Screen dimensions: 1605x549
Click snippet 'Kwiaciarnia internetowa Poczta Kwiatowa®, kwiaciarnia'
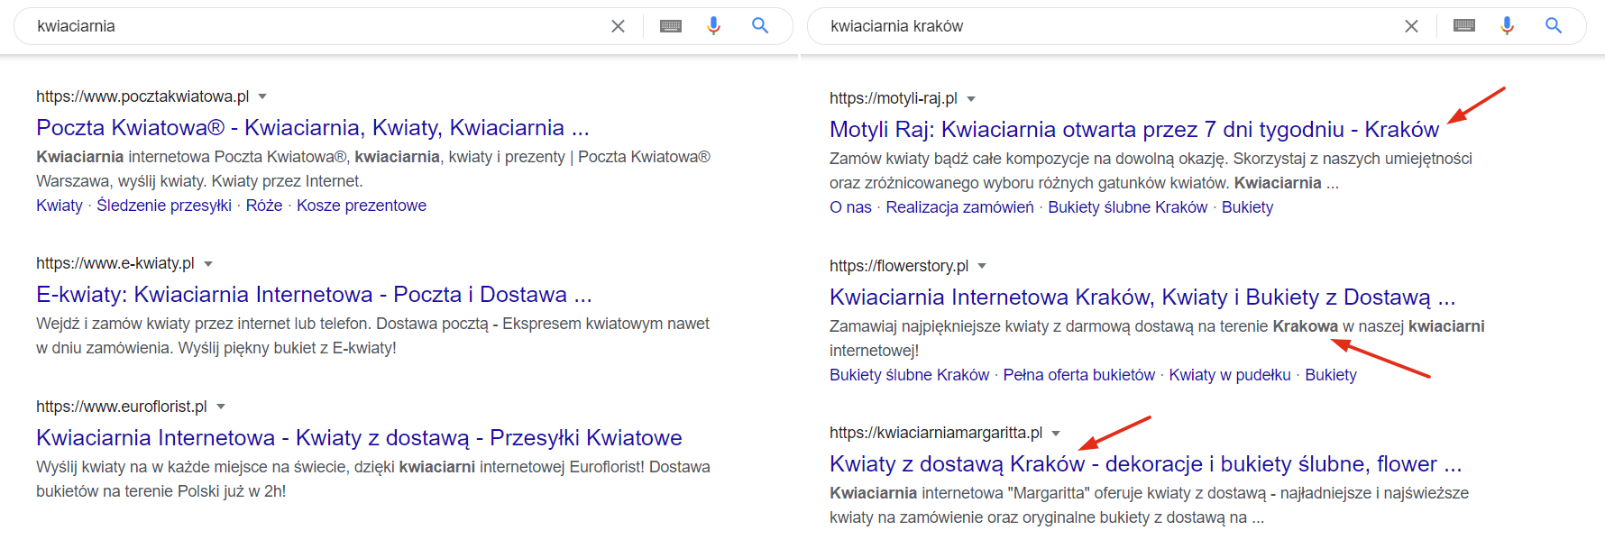[x=373, y=169]
